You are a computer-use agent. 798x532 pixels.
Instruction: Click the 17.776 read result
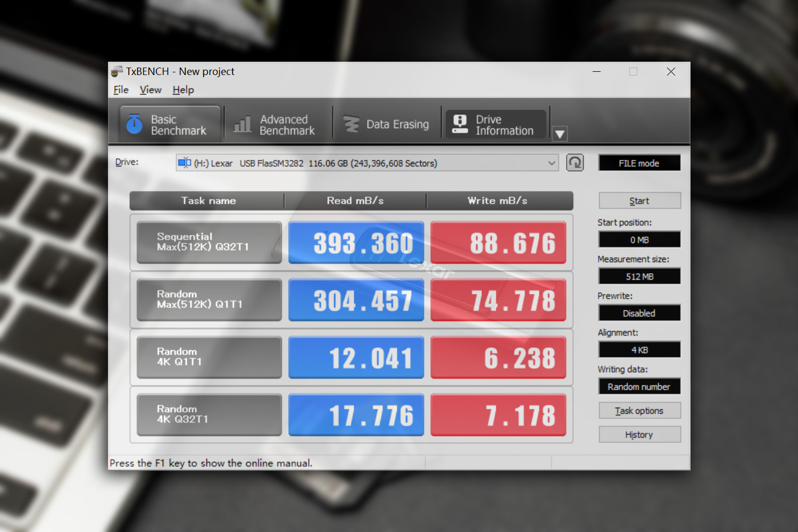[356, 415]
